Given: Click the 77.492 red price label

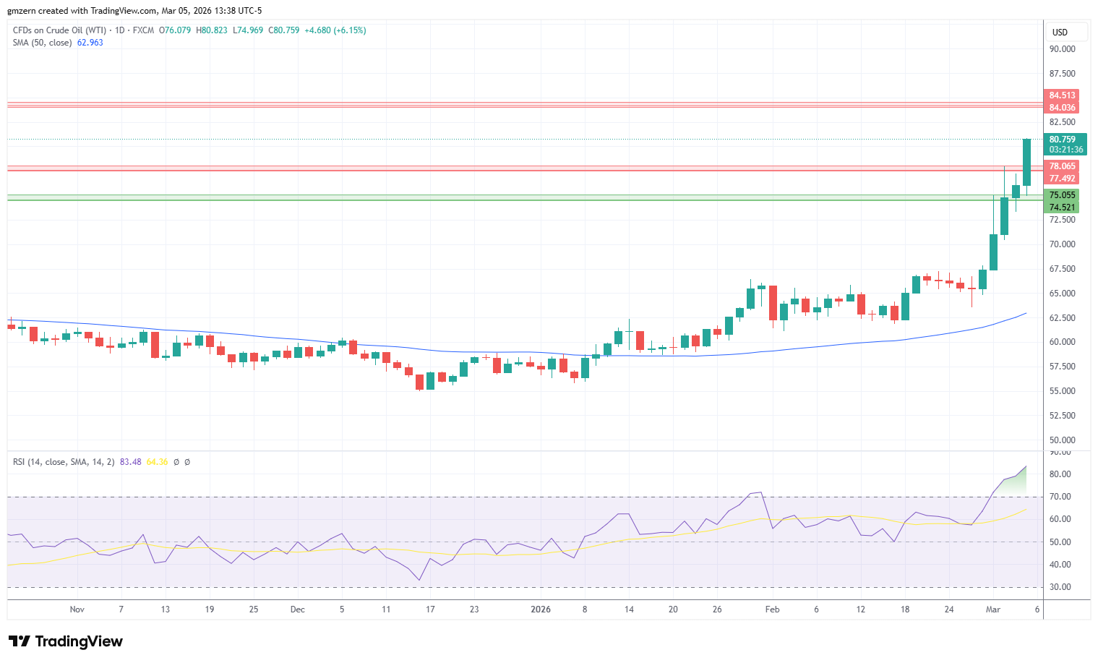Looking at the screenshot, I should (x=1062, y=179).
